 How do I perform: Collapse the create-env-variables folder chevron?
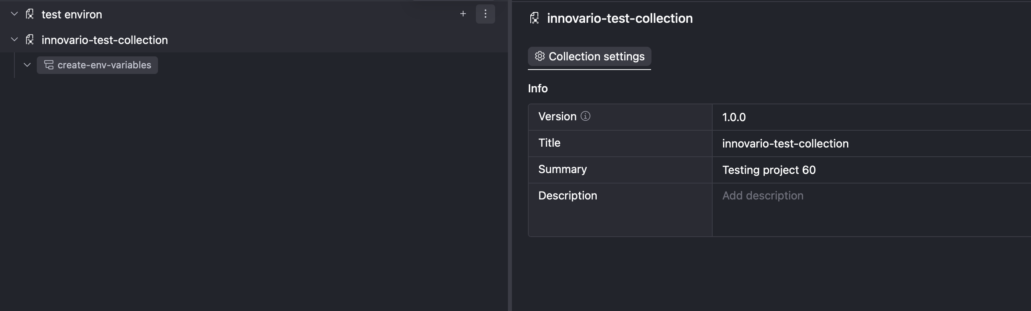[27, 65]
